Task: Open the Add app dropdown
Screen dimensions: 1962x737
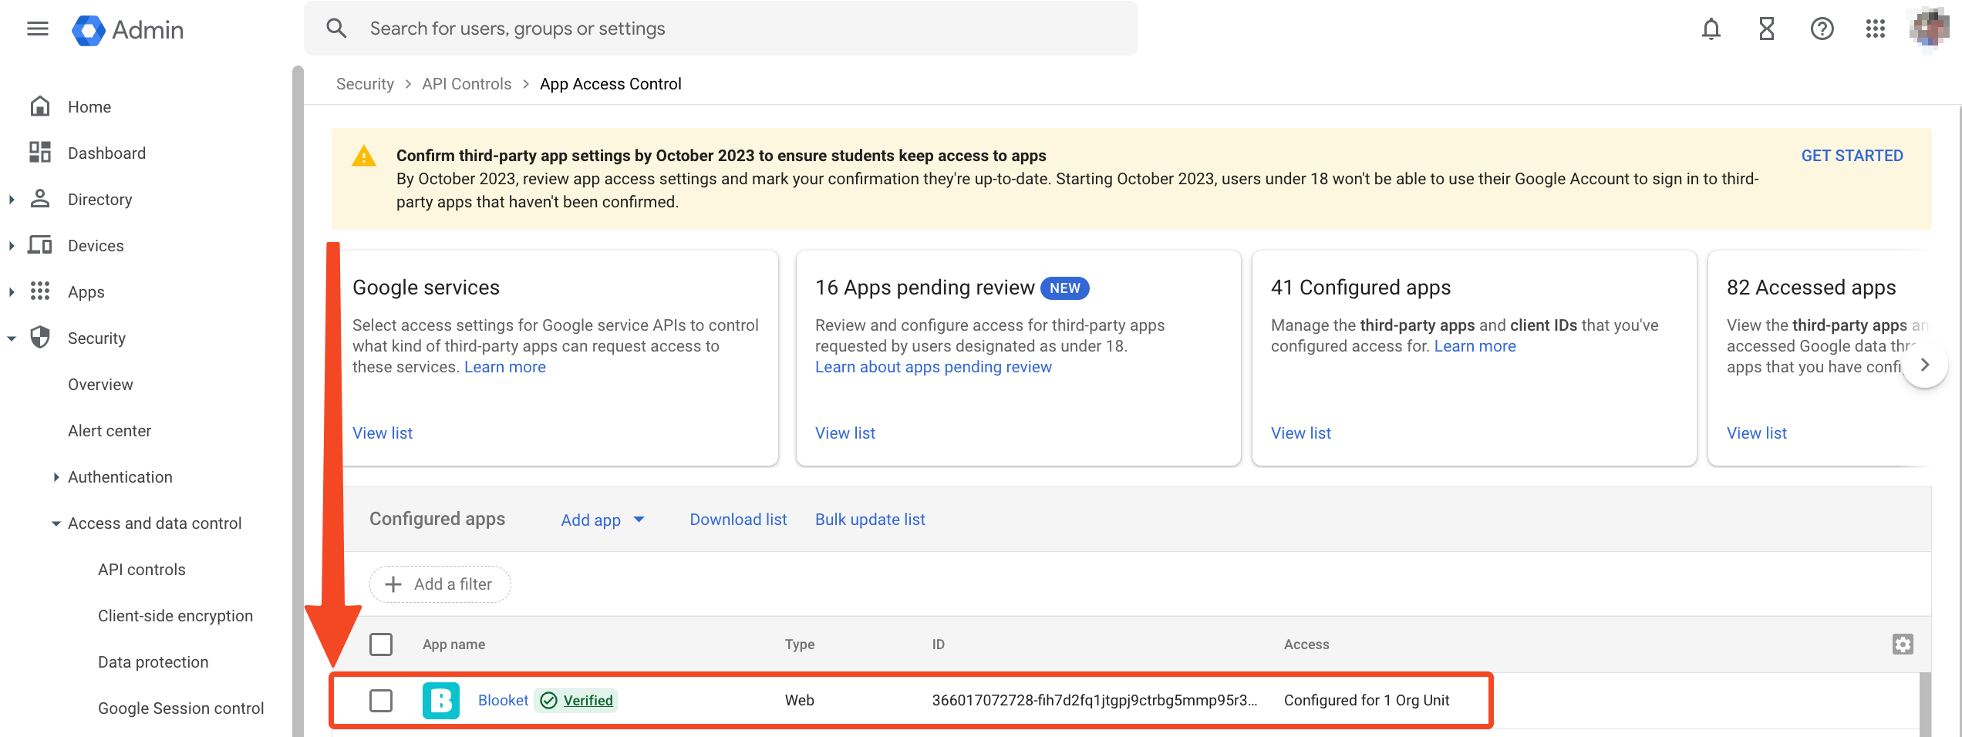Action: click(602, 520)
